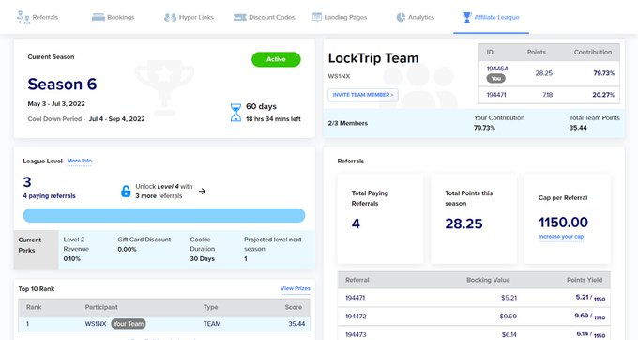
Task: Go to the Discount Codes tab
Action: (x=264, y=17)
